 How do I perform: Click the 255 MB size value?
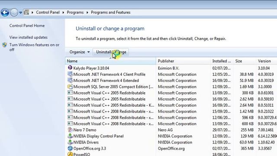tap(247, 130)
